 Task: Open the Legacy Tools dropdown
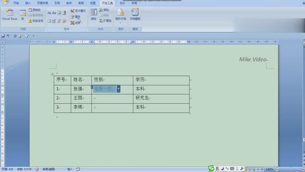64,21
